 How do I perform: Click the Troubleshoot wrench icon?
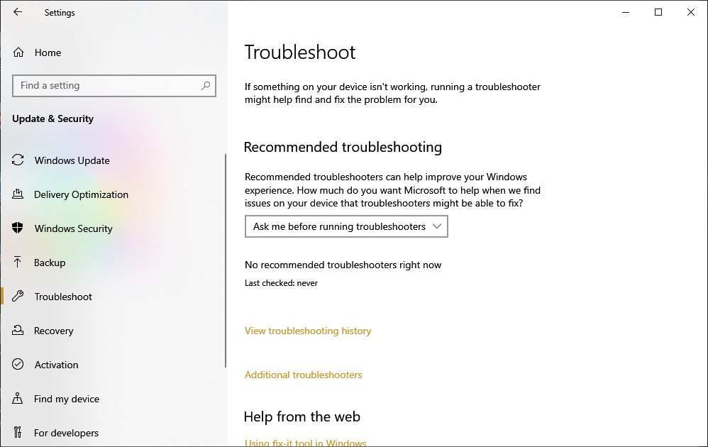tap(20, 297)
